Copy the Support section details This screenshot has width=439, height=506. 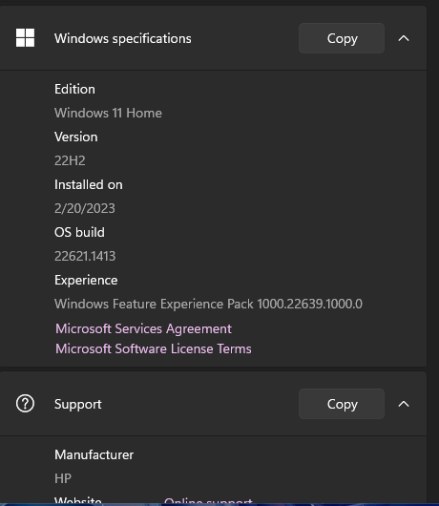click(x=342, y=404)
